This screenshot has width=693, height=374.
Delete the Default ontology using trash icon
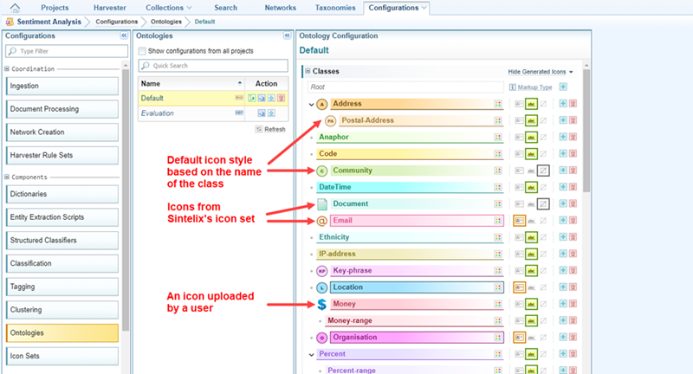(280, 99)
